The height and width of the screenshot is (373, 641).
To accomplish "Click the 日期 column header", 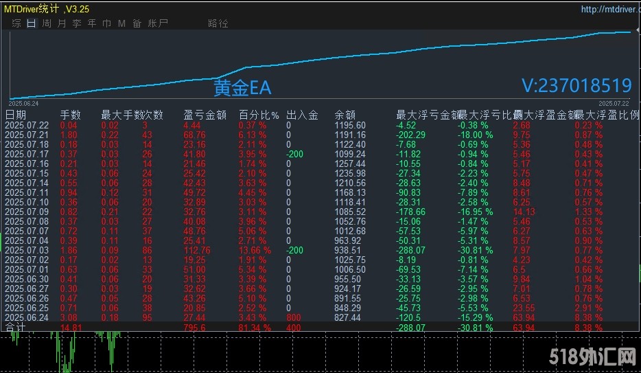I will (16, 115).
